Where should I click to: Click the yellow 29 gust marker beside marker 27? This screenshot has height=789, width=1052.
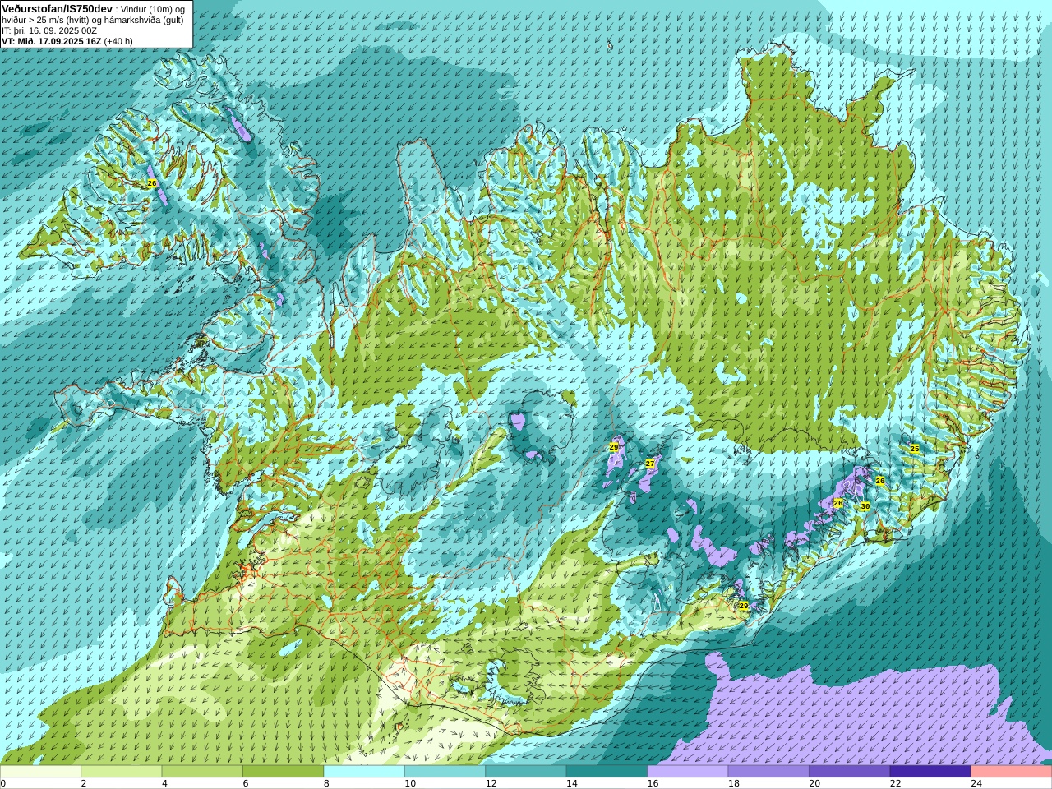(x=614, y=447)
